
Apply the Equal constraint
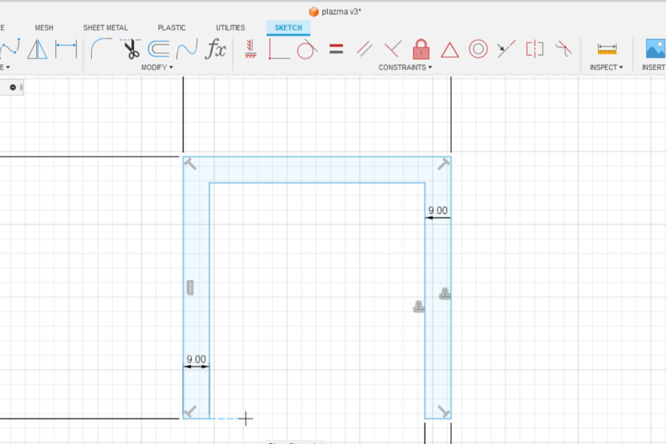coord(337,49)
